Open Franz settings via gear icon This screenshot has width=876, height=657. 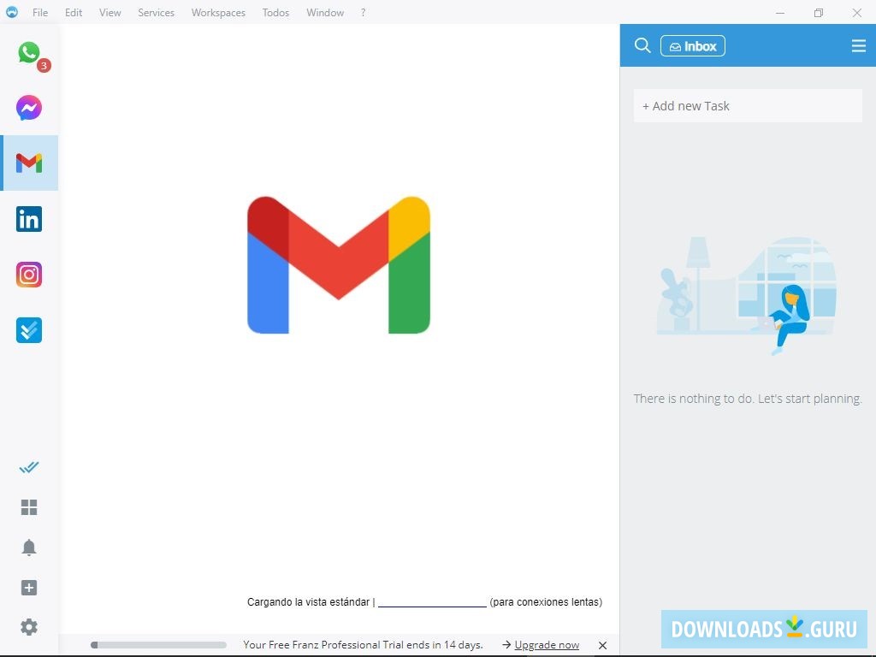coord(29,627)
